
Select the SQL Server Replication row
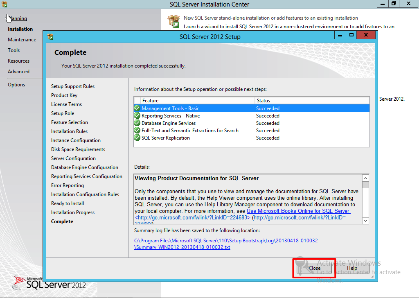click(x=252, y=138)
